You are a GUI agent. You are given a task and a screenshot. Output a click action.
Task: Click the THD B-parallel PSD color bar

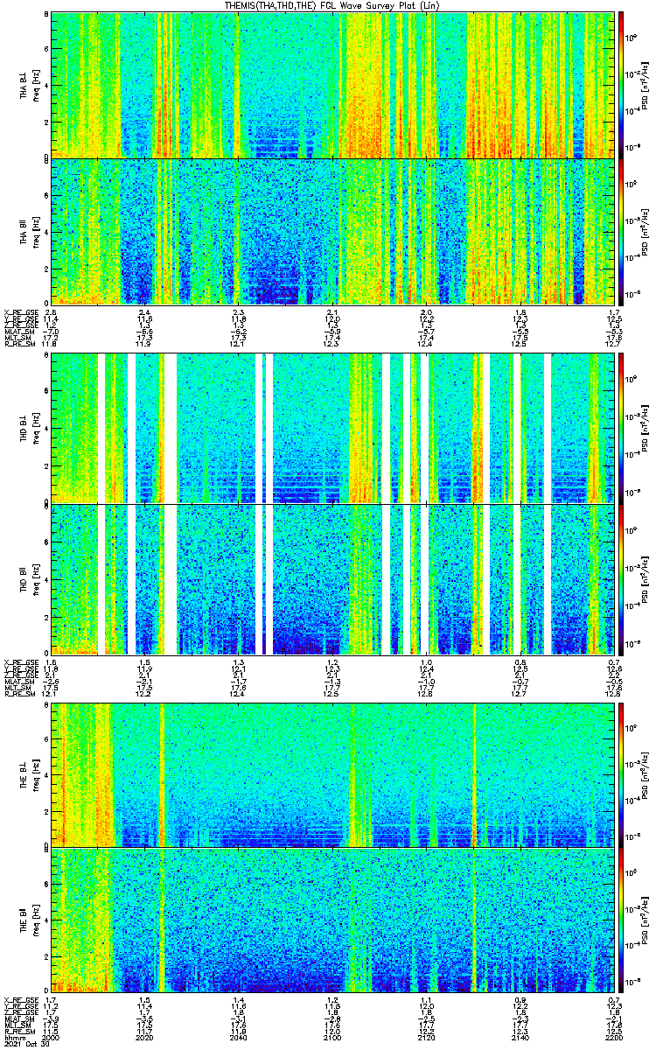pyautogui.click(x=622, y=578)
